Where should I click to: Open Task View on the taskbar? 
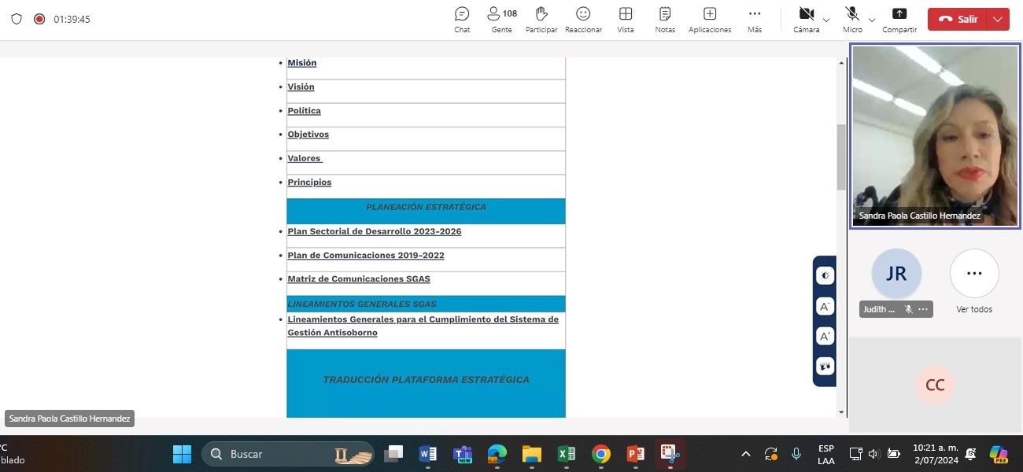(x=393, y=454)
